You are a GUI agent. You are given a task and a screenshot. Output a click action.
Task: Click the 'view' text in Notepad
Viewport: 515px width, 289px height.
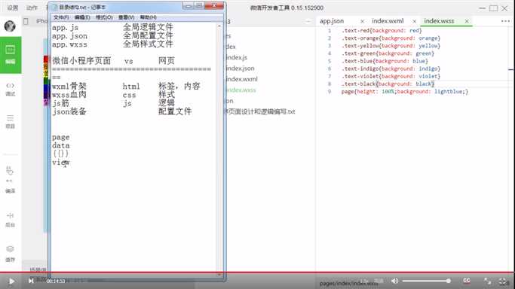pos(61,163)
